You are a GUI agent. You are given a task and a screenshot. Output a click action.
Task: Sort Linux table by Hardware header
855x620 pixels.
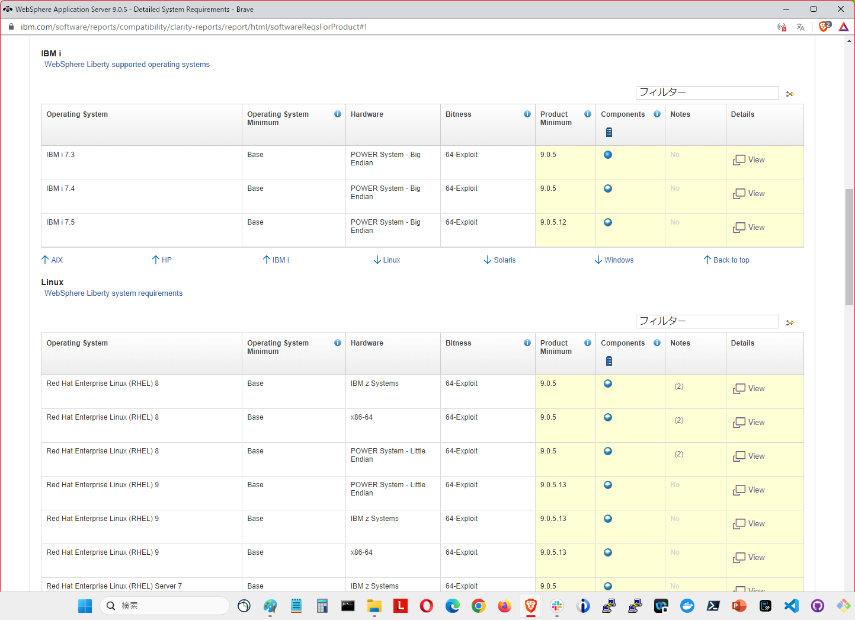coord(367,343)
